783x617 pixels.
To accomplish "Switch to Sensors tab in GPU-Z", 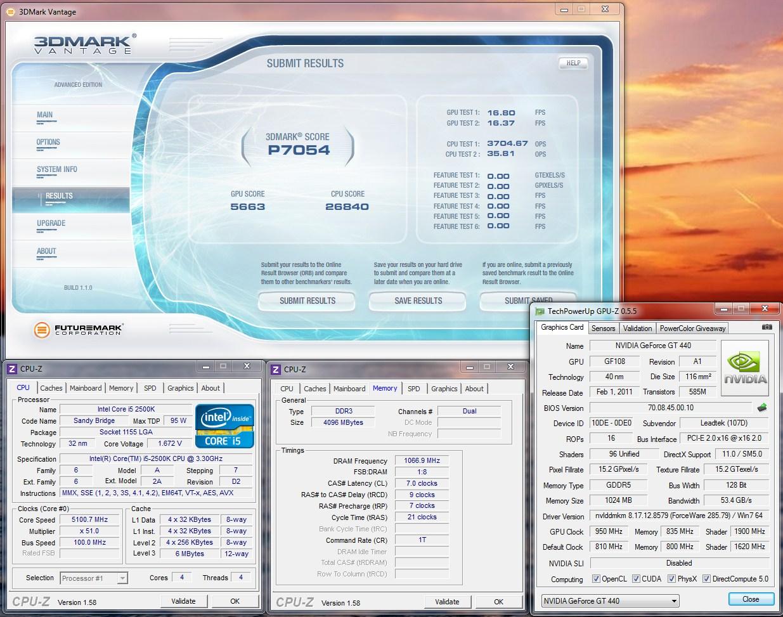I will (x=603, y=328).
